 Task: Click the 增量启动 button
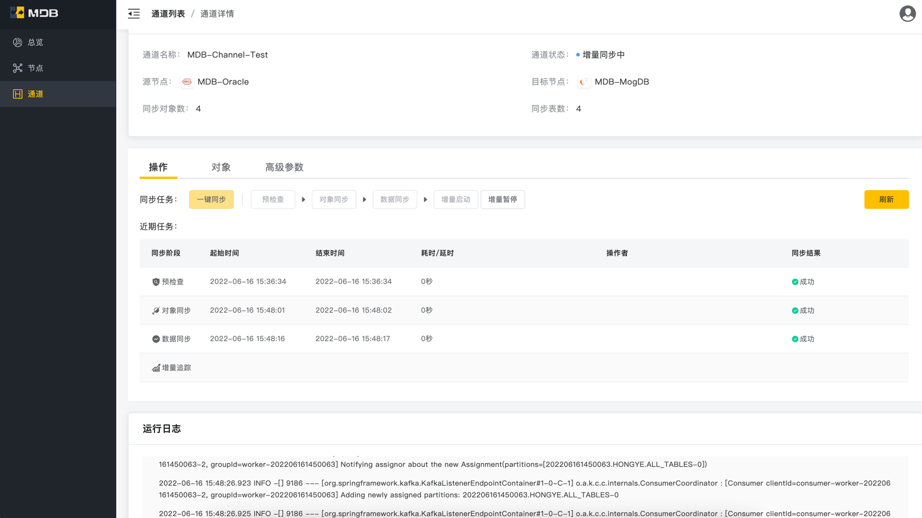[x=456, y=199]
